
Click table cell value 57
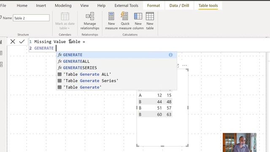pyautogui.click(x=169, y=108)
